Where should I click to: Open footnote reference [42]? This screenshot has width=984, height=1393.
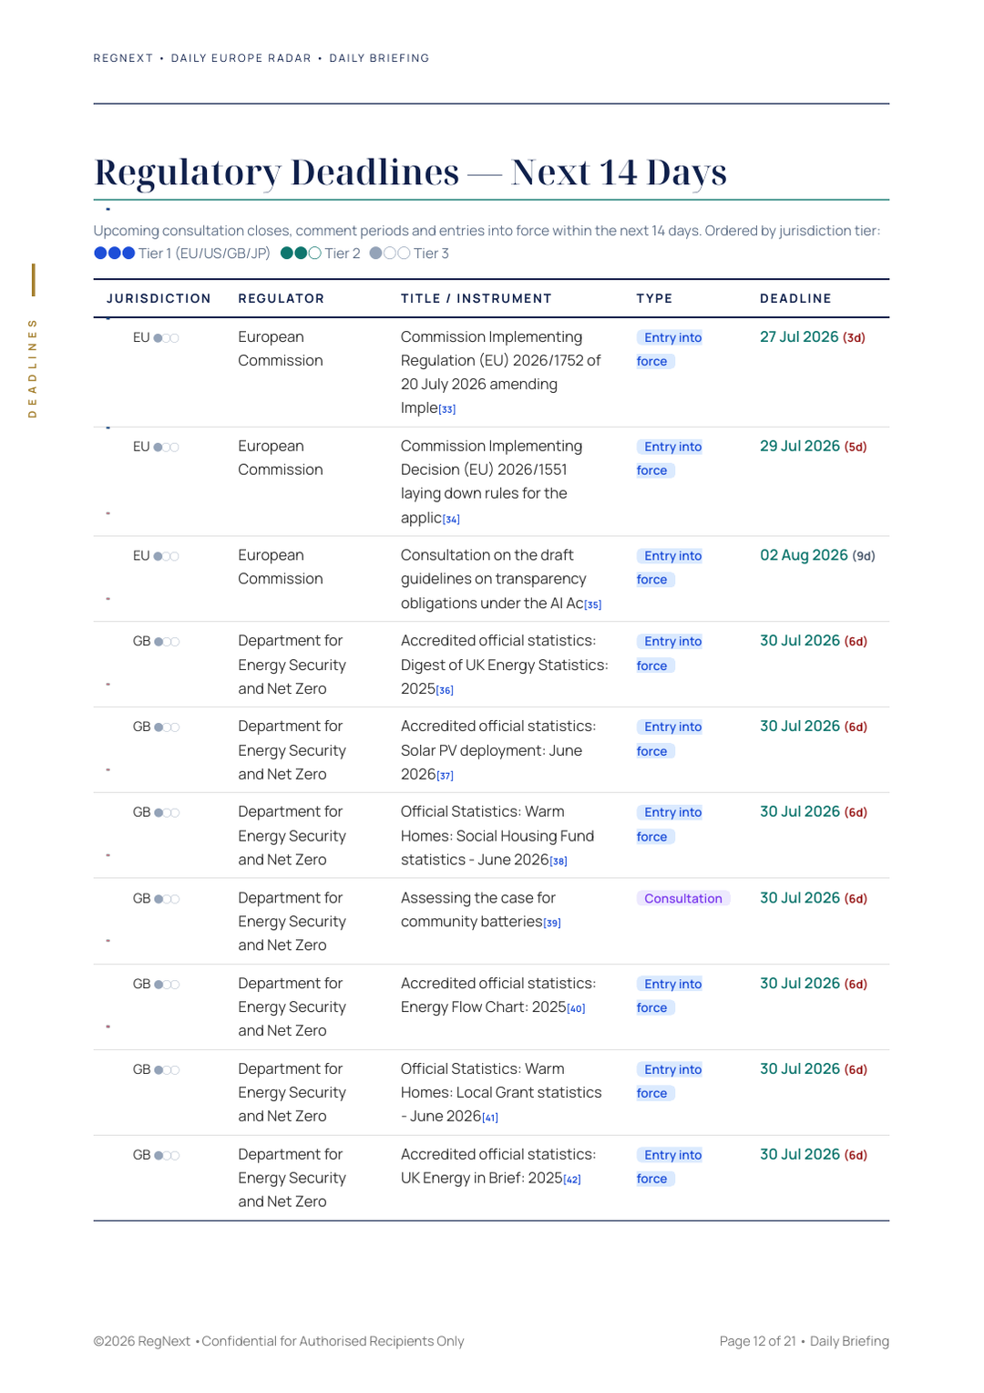tap(572, 1180)
